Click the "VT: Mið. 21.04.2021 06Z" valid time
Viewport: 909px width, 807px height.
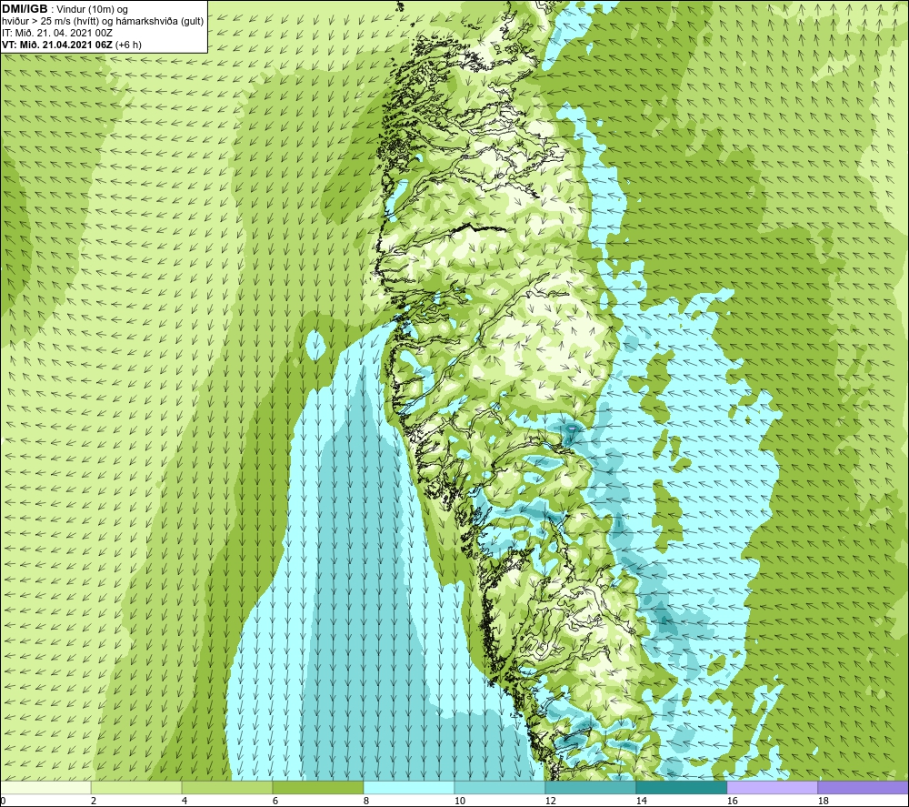pyautogui.click(x=57, y=45)
